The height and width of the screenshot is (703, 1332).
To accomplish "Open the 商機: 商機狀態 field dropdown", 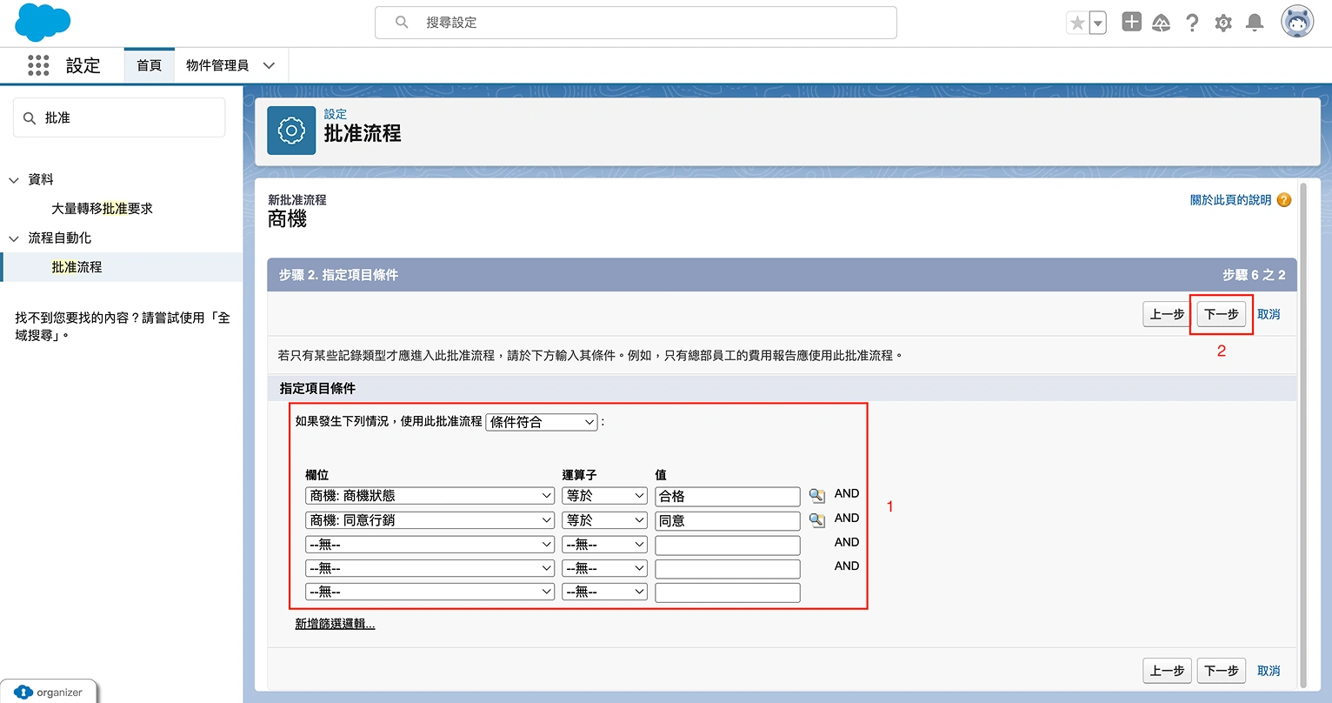I will pos(430,496).
